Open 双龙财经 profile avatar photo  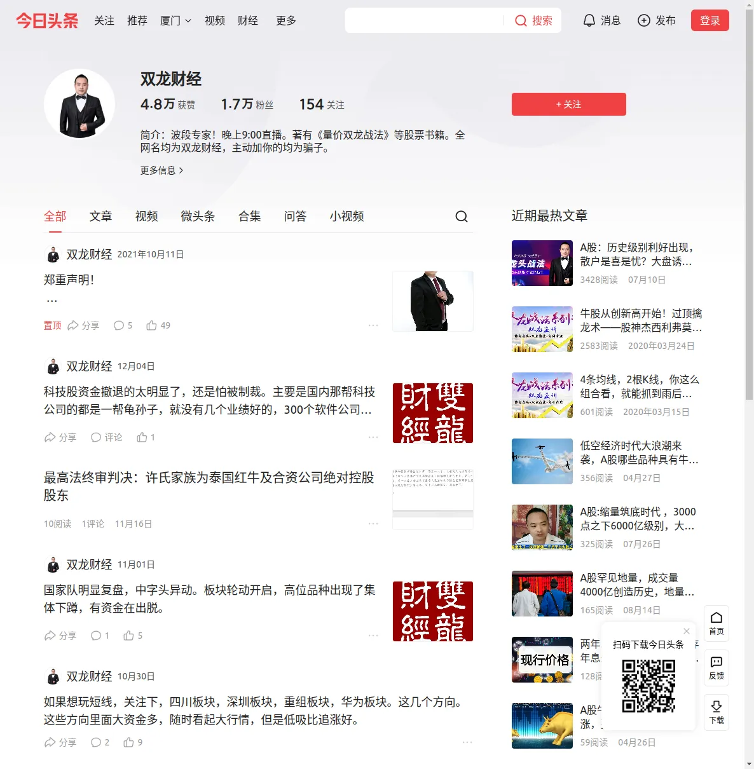[x=79, y=104]
